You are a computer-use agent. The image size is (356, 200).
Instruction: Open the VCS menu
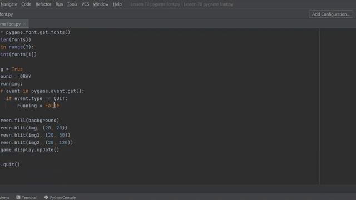(85, 4)
